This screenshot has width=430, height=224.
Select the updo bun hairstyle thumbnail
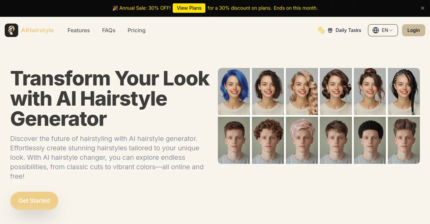370,91
